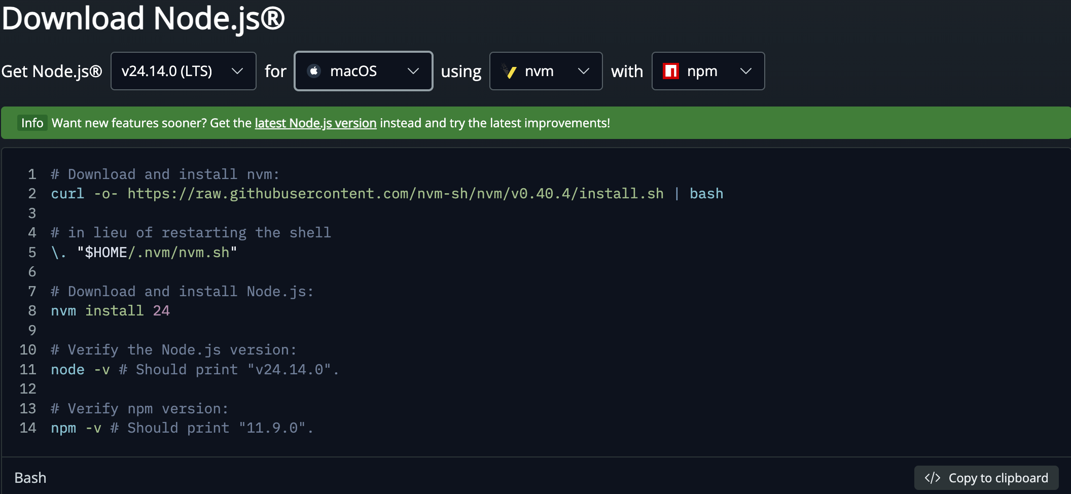
Task: Click the githubusercontent URL in the code
Action: coord(395,194)
